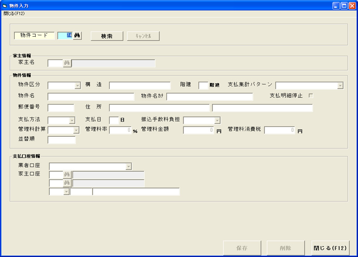This screenshot has height=257, width=358.
Task: Click the 削除 button
Action: pos(286,248)
